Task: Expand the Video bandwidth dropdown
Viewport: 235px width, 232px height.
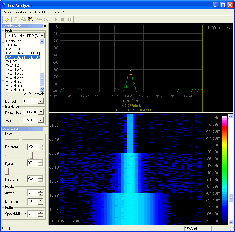Action: tap(41, 120)
